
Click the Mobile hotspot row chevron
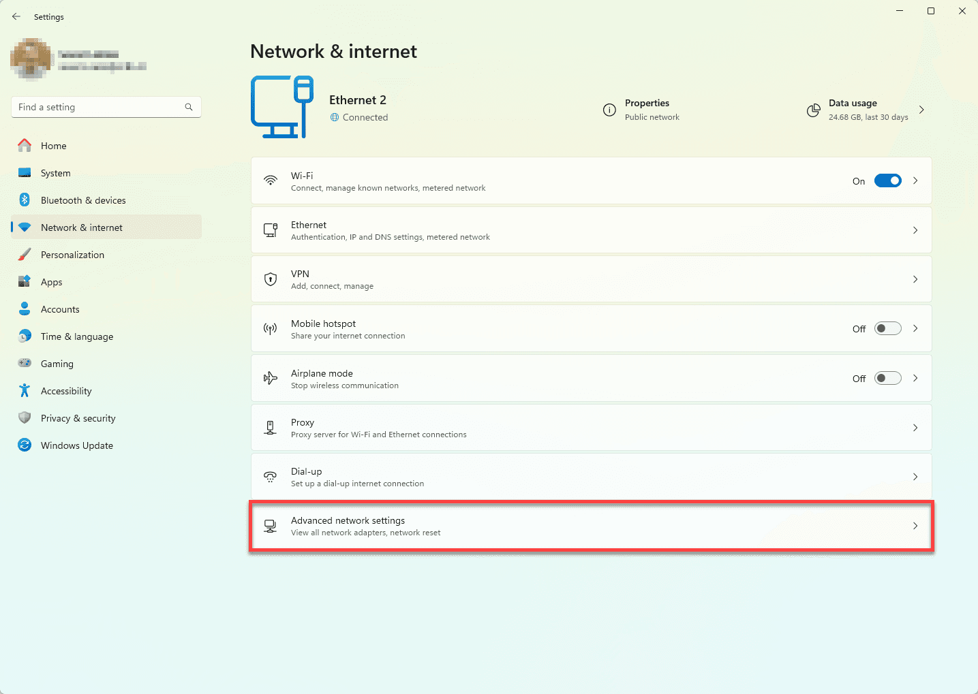(915, 328)
